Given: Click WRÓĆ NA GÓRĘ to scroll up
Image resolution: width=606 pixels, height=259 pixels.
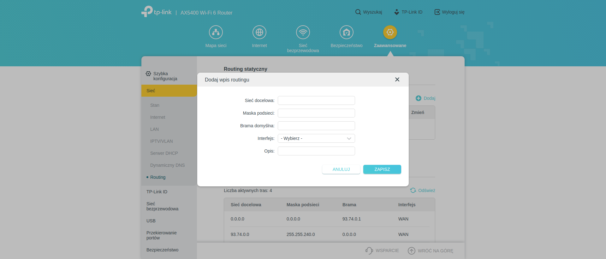Looking at the screenshot, I should click(431, 251).
